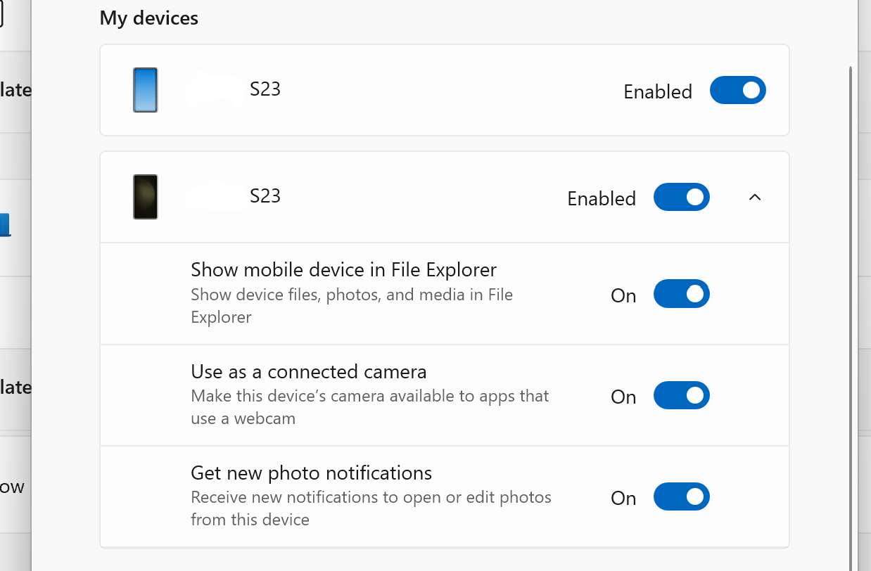Toggle Show mobile device in File Explorer

[681, 294]
